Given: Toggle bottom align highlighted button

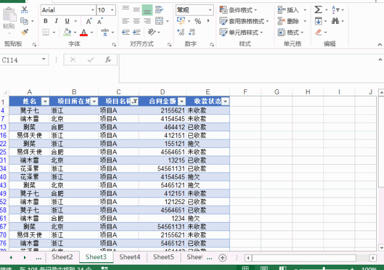Looking at the screenshot, I should point(147,10).
